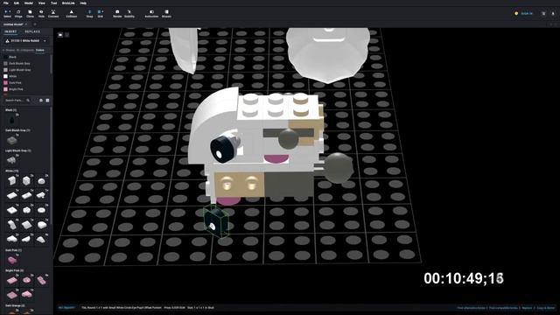The width and height of the screenshot is (560, 315).
Task: Open the Render tool
Action: click(x=117, y=14)
